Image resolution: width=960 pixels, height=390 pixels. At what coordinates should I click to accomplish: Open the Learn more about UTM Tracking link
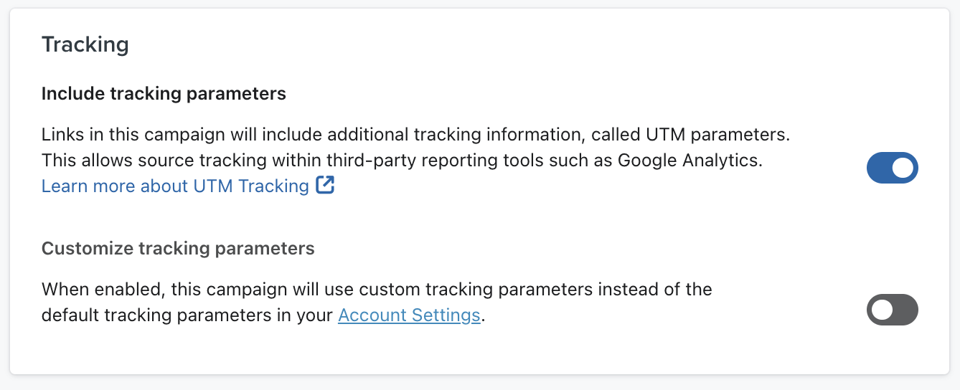tap(175, 186)
